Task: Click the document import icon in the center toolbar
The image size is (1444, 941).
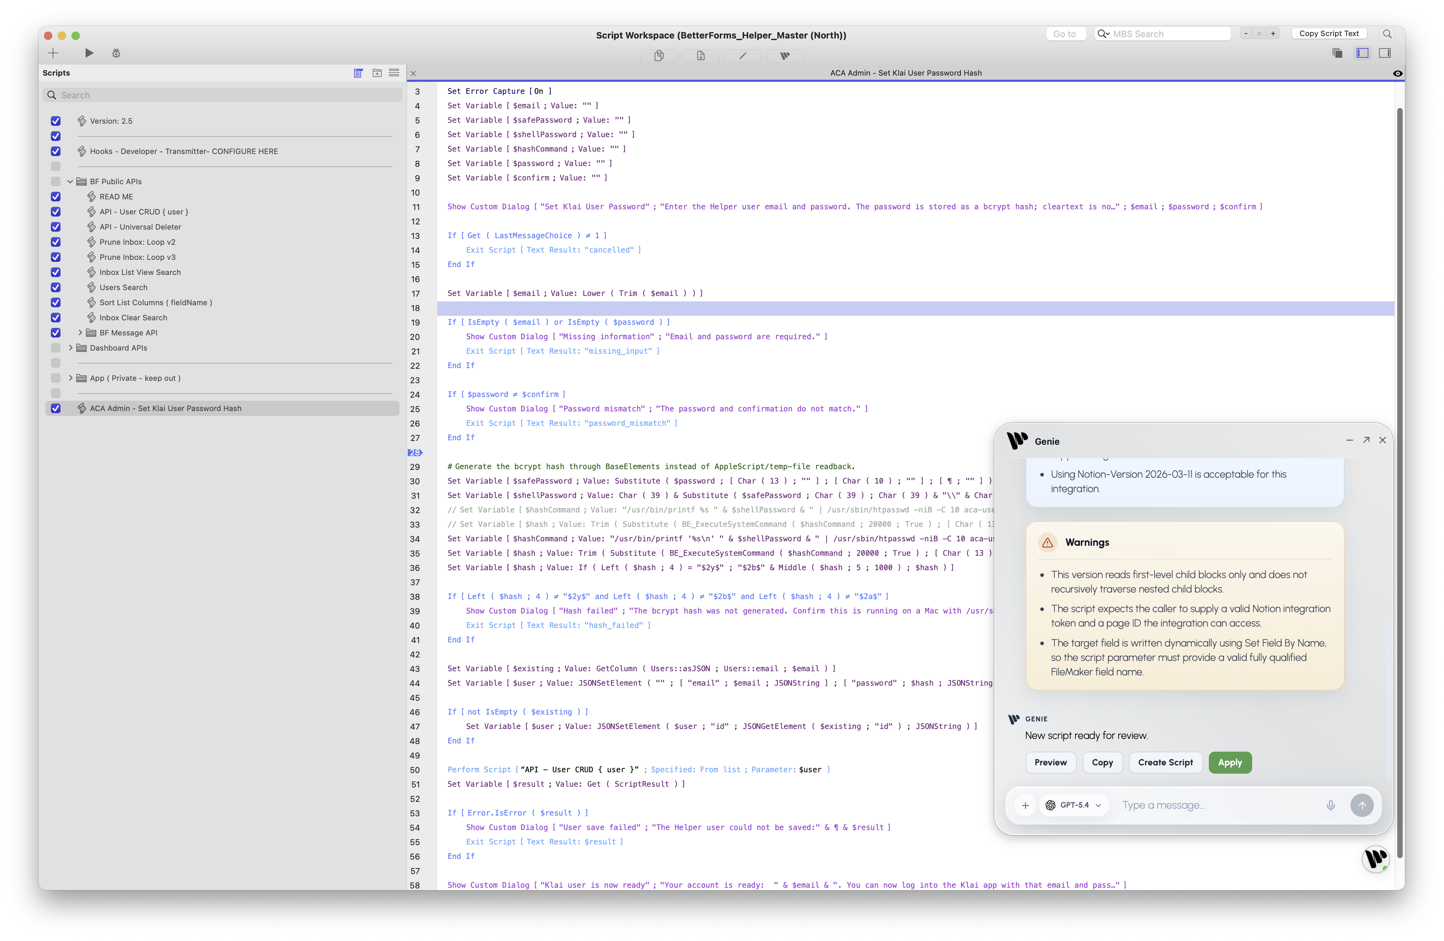Action: point(701,56)
